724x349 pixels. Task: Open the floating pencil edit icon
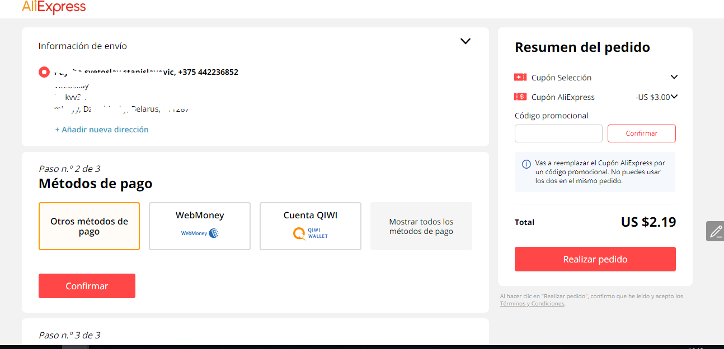pyautogui.click(x=715, y=231)
